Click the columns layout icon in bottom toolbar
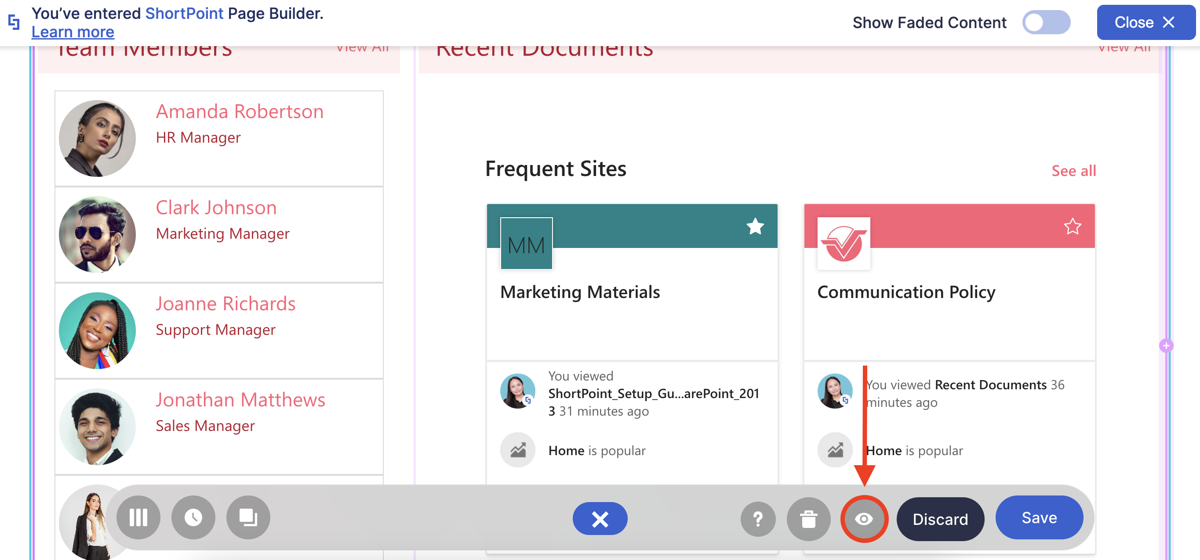The width and height of the screenshot is (1200, 560). coord(138,517)
